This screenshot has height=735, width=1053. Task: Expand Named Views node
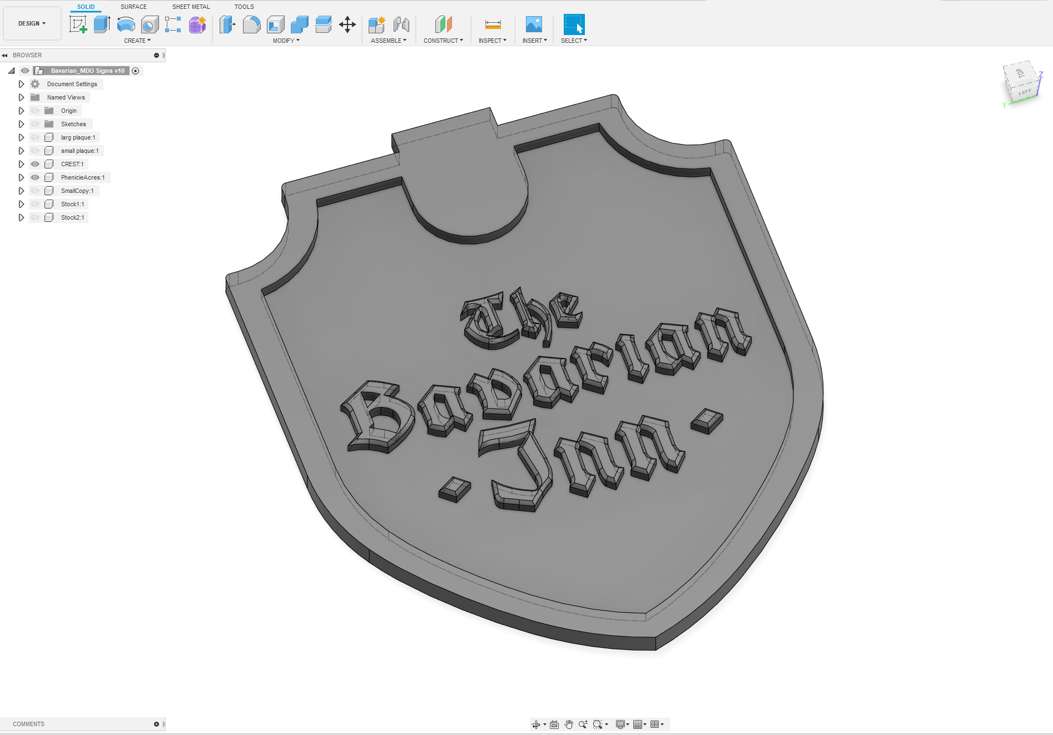[x=21, y=97]
